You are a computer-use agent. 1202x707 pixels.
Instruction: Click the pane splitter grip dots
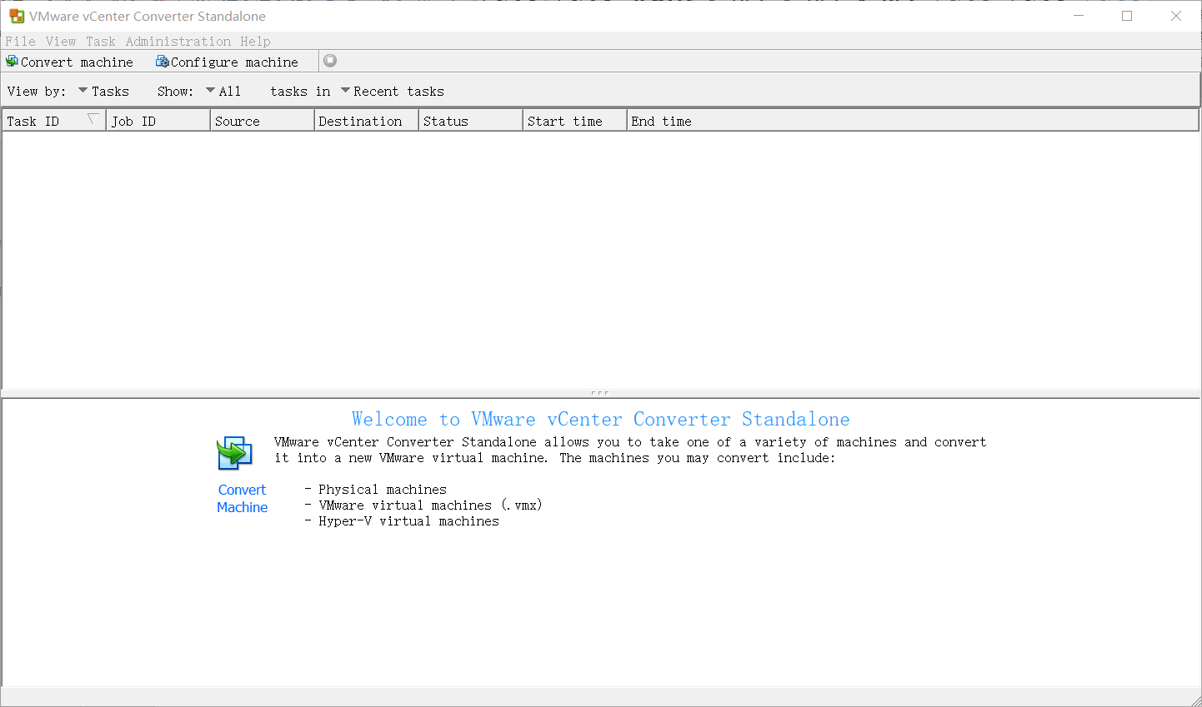click(599, 392)
